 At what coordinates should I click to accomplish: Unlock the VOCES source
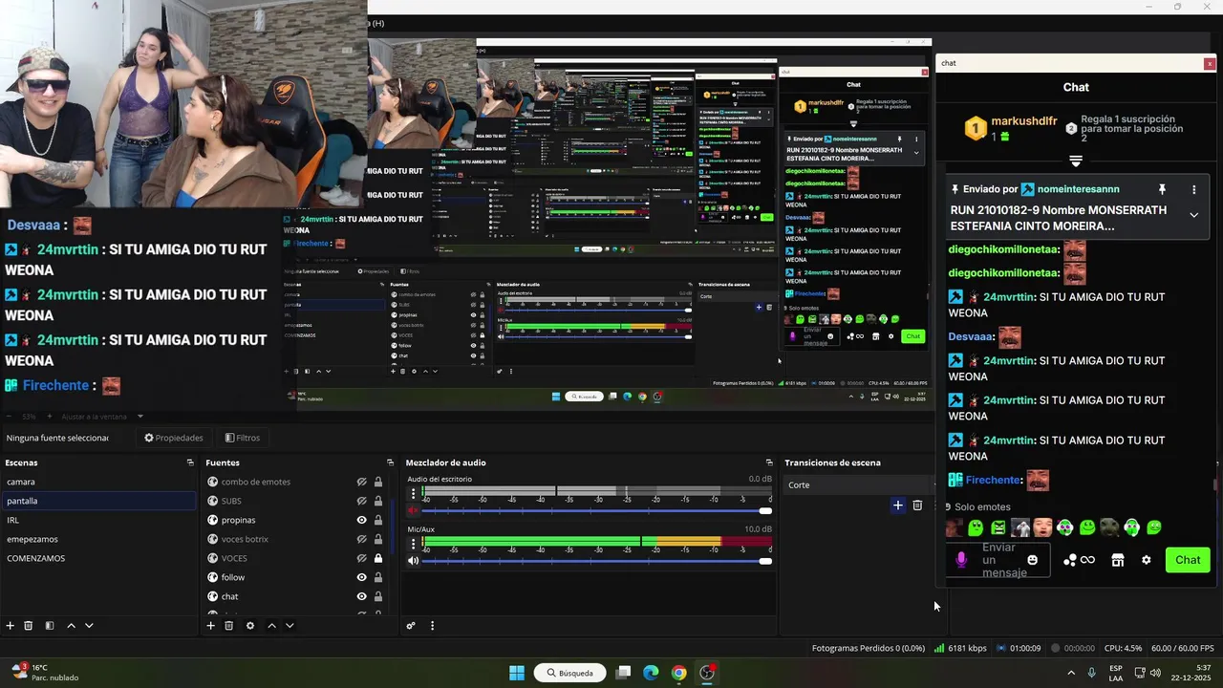378,558
